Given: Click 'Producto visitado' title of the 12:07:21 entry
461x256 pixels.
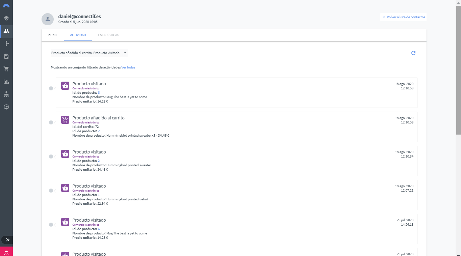Looking at the screenshot, I should [89, 186].
